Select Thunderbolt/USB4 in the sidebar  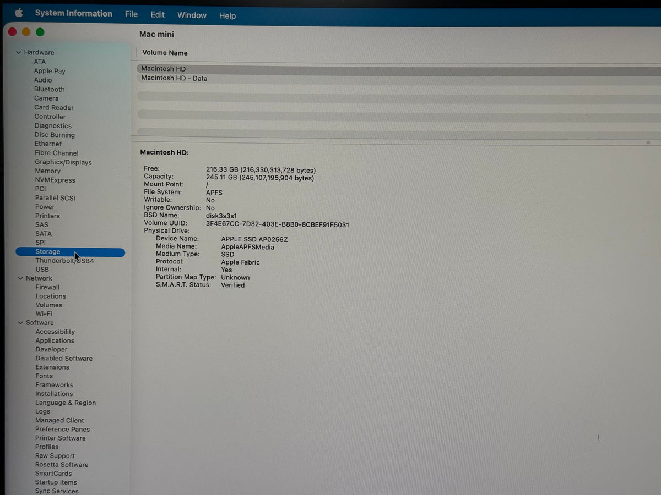(x=65, y=261)
